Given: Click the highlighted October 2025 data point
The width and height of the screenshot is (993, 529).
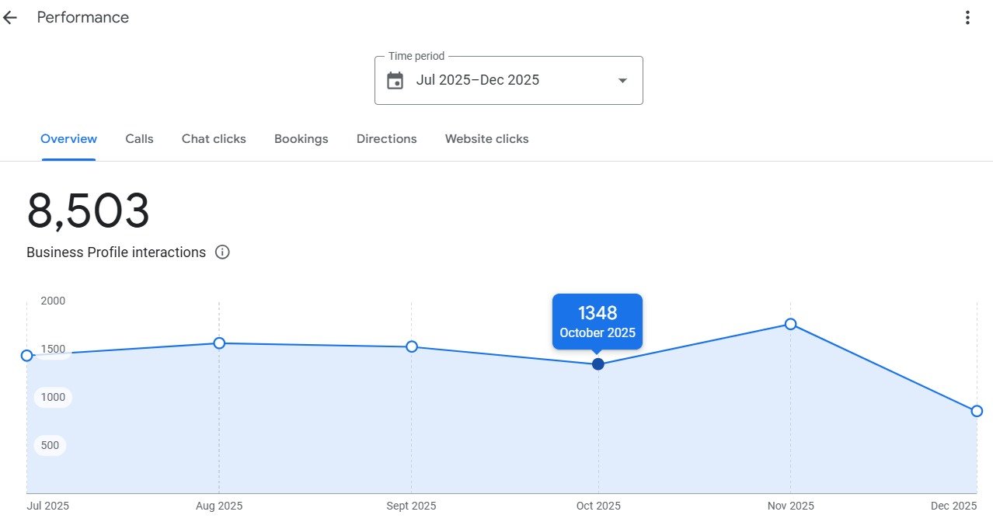Looking at the screenshot, I should [598, 364].
